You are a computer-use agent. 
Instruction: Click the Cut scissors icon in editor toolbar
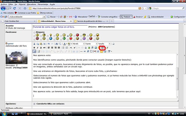(34, 44)
